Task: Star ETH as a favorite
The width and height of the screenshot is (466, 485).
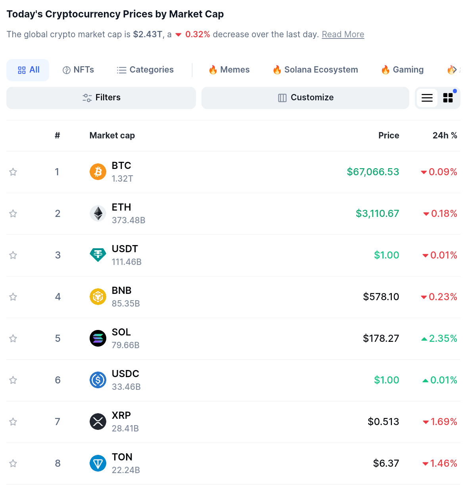Action: tap(13, 213)
